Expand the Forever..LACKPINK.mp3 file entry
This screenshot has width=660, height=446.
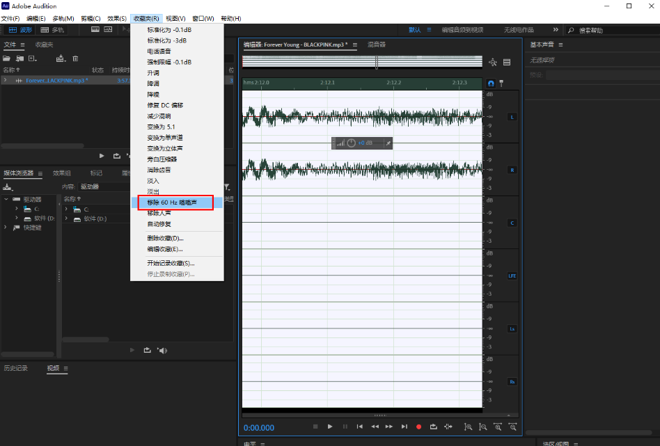pos(6,81)
